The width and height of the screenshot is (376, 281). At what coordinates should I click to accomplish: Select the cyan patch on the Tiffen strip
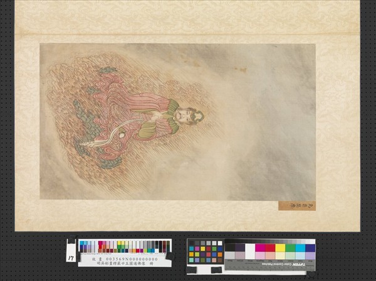[300, 248]
